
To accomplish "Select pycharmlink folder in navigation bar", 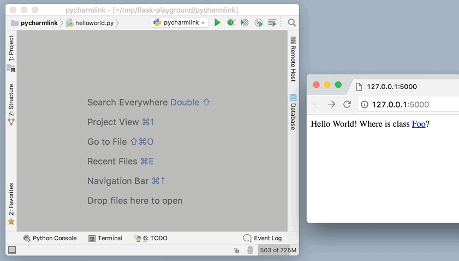I will pos(34,23).
